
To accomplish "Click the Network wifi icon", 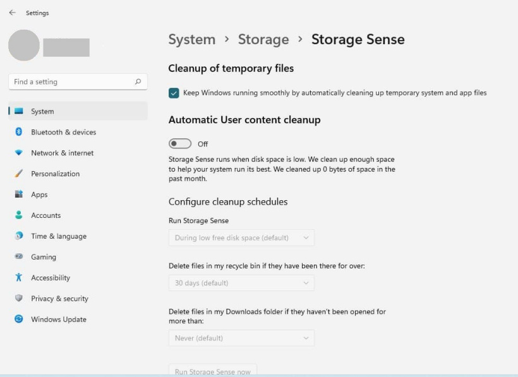I will click(19, 153).
